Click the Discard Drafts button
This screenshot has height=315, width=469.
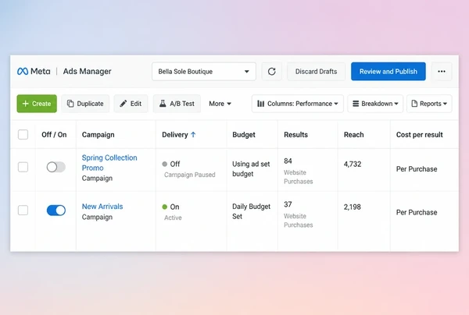pyautogui.click(x=316, y=71)
